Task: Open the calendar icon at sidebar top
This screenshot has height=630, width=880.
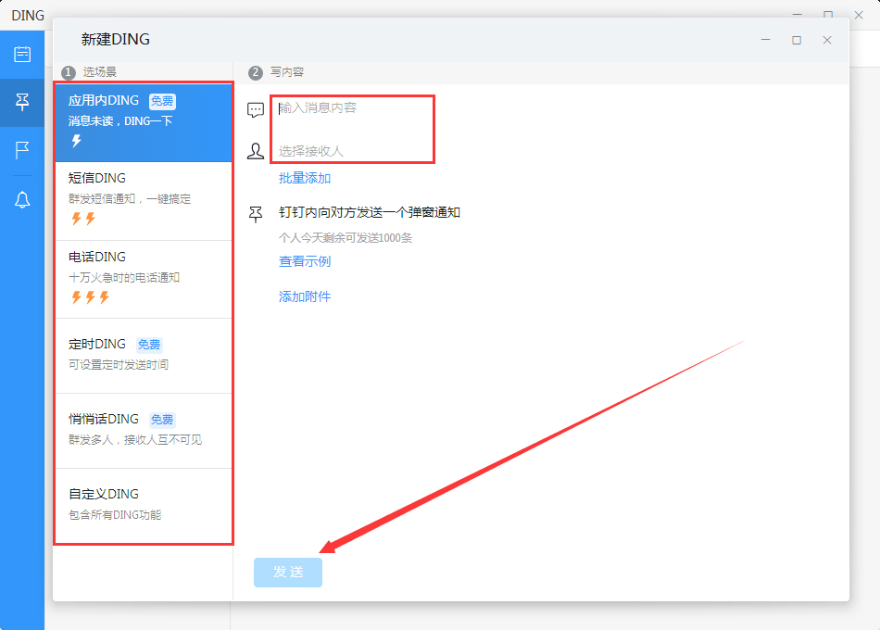Action: [21, 55]
